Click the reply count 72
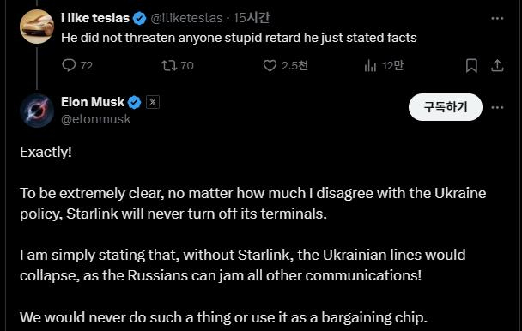The width and height of the screenshot is (522, 331). coord(87,65)
